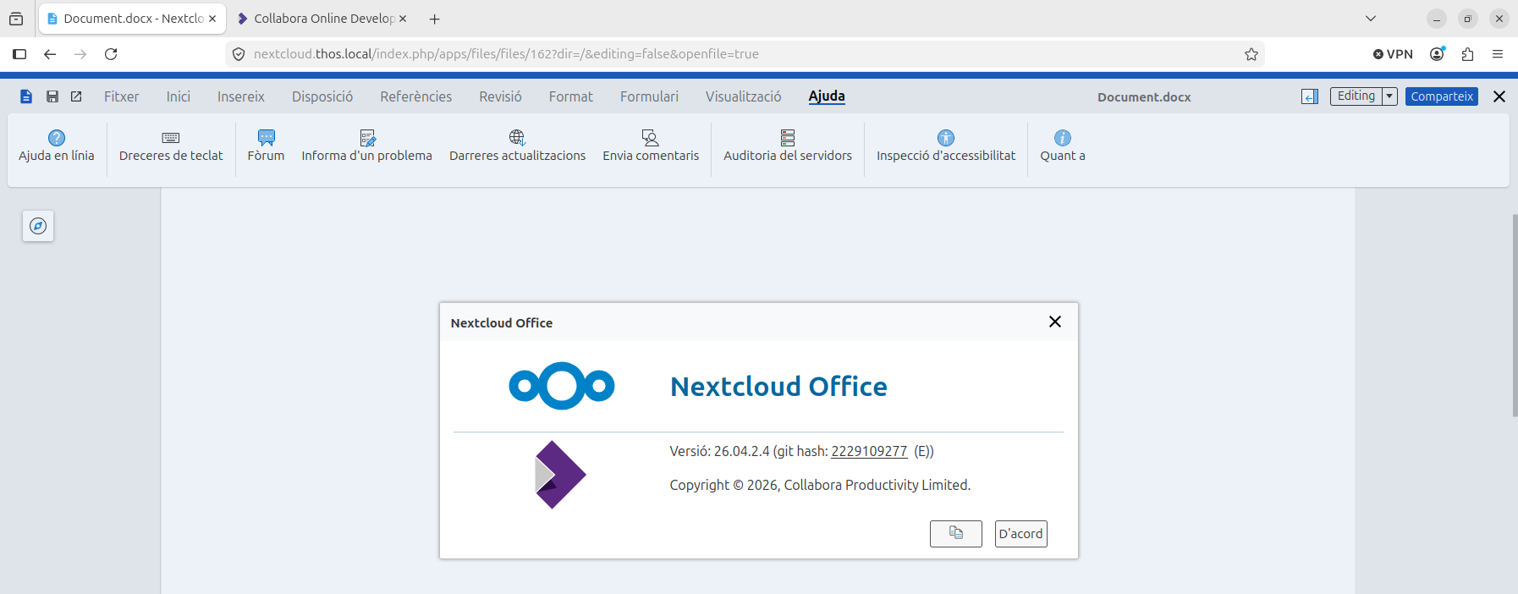Click the document icon in menubar
1518x594 pixels.
coord(26,96)
